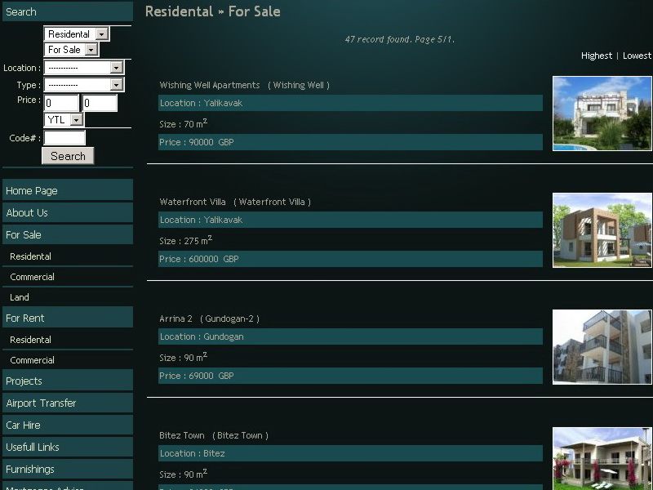Open the Projects menu item
The width and height of the screenshot is (653, 490).
coord(68,381)
